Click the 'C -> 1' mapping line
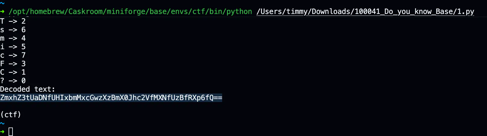The width and height of the screenshot is (487, 136). pos(13,72)
